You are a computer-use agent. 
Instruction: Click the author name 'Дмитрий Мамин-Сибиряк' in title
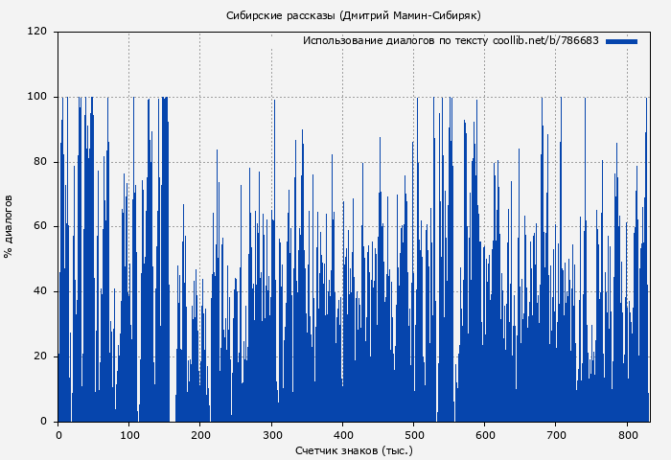[411, 15]
